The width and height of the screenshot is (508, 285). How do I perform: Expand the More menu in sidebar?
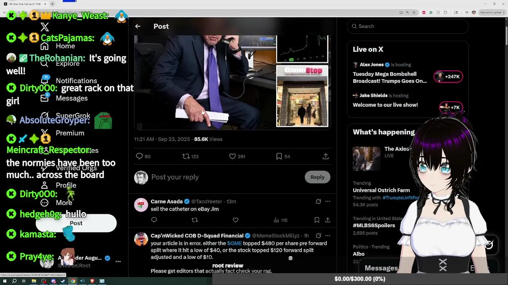[x=56, y=203]
